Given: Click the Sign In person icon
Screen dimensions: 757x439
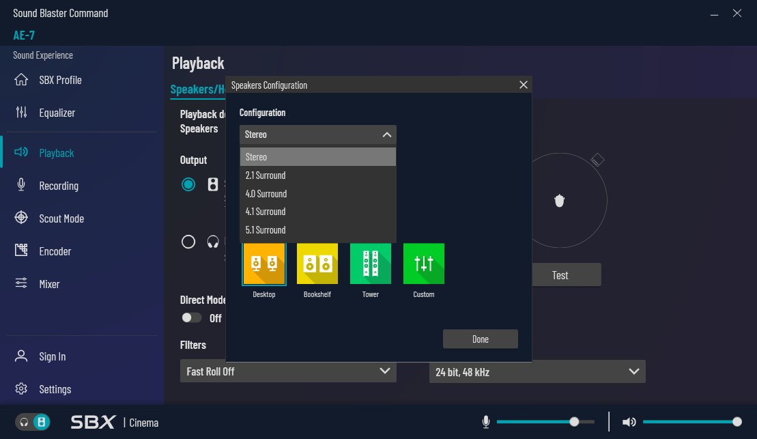Looking at the screenshot, I should (x=21, y=356).
